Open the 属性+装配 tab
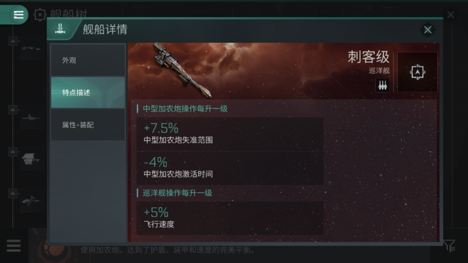This screenshot has width=468, height=263. click(x=88, y=125)
